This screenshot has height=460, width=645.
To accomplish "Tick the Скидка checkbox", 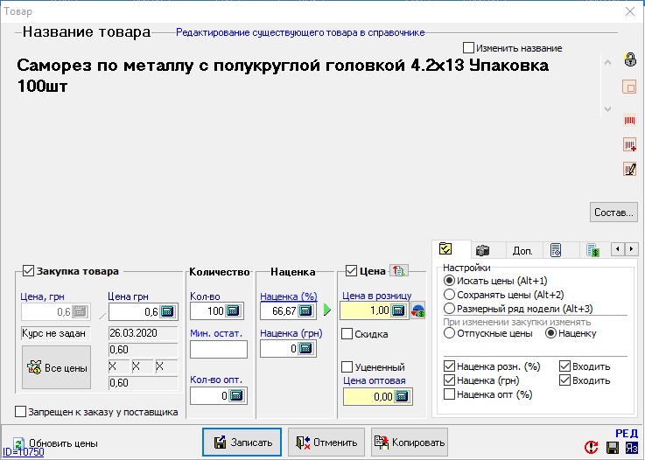I will [x=347, y=333].
